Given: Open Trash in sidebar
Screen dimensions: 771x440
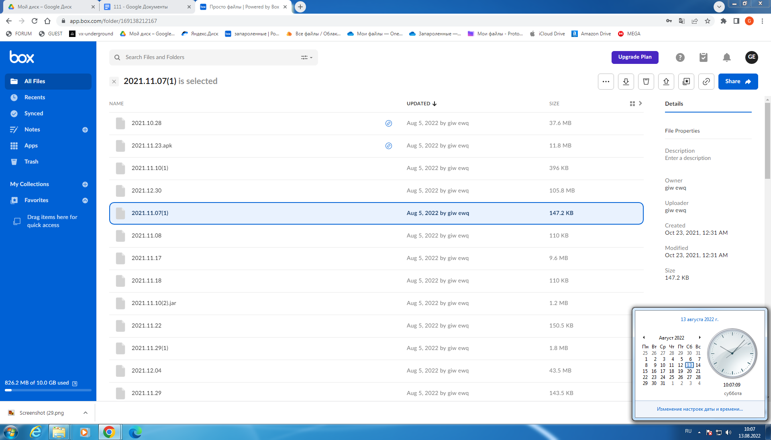Looking at the screenshot, I should tap(48, 162).
